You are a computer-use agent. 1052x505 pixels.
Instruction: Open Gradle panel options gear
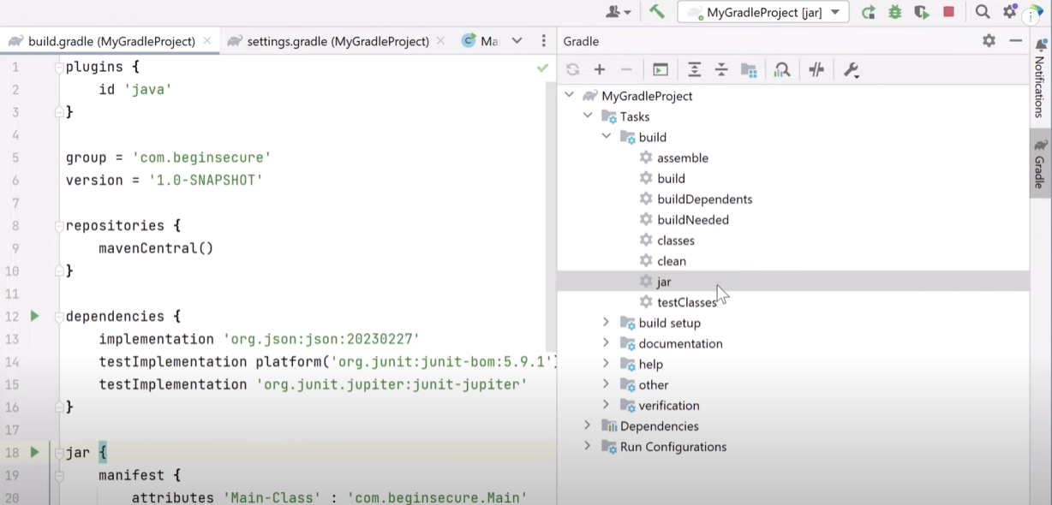[989, 41]
